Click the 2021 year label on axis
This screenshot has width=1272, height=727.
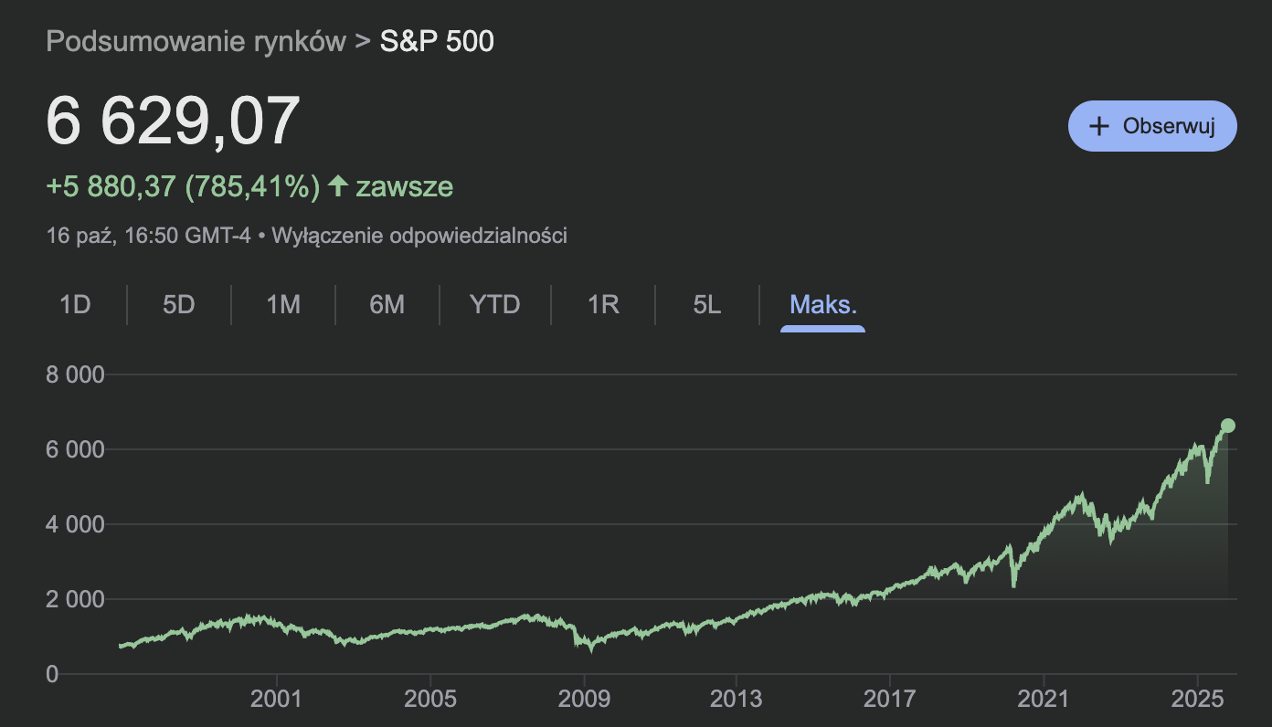(1044, 699)
